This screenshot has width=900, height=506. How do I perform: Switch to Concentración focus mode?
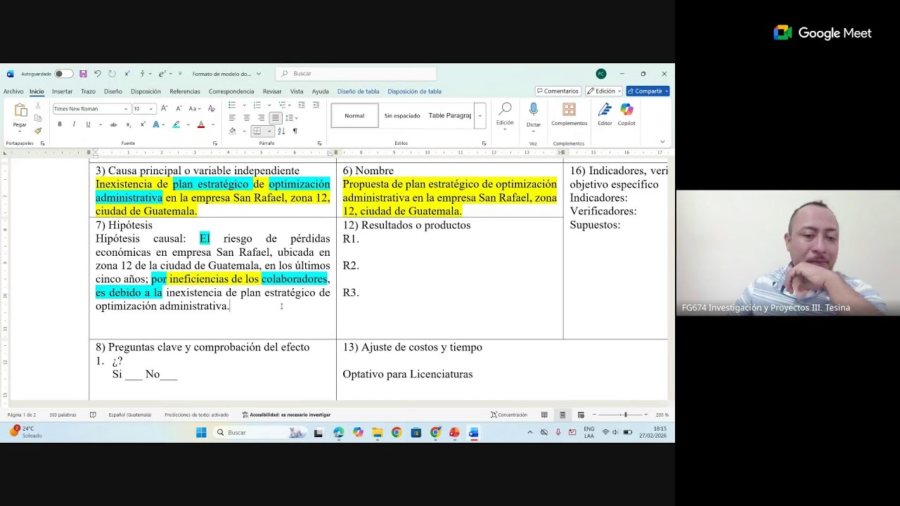[x=509, y=415]
